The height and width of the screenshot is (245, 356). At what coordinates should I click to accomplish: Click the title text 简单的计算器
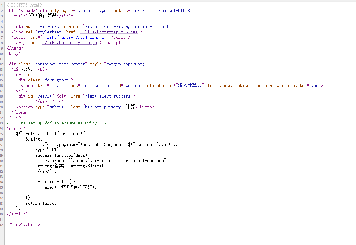(x=42, y=16)
